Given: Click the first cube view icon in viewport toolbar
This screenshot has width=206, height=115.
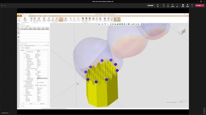Looking at the screenshot, I should pos(99,24).
